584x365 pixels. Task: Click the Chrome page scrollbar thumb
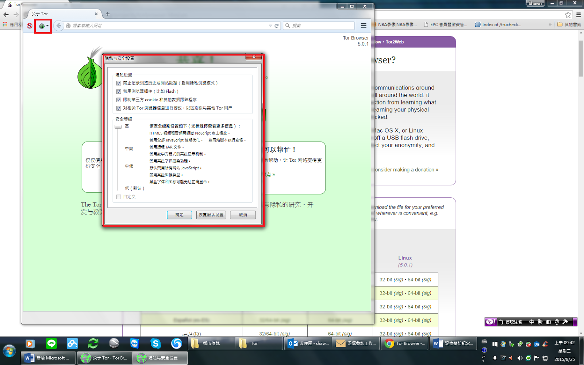coord(581,58)
